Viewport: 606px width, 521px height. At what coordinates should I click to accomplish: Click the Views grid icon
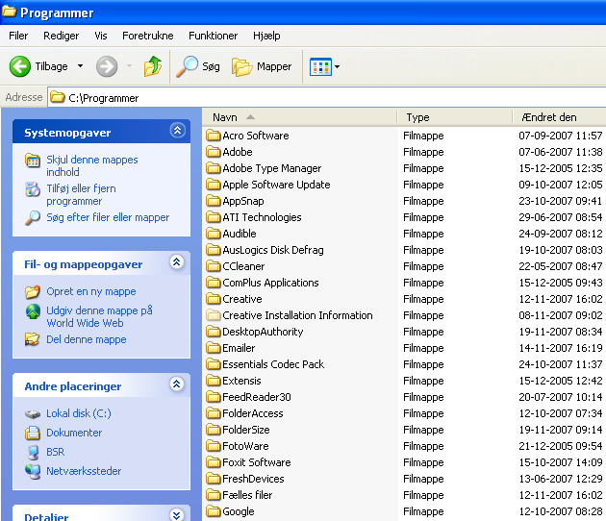320,67
